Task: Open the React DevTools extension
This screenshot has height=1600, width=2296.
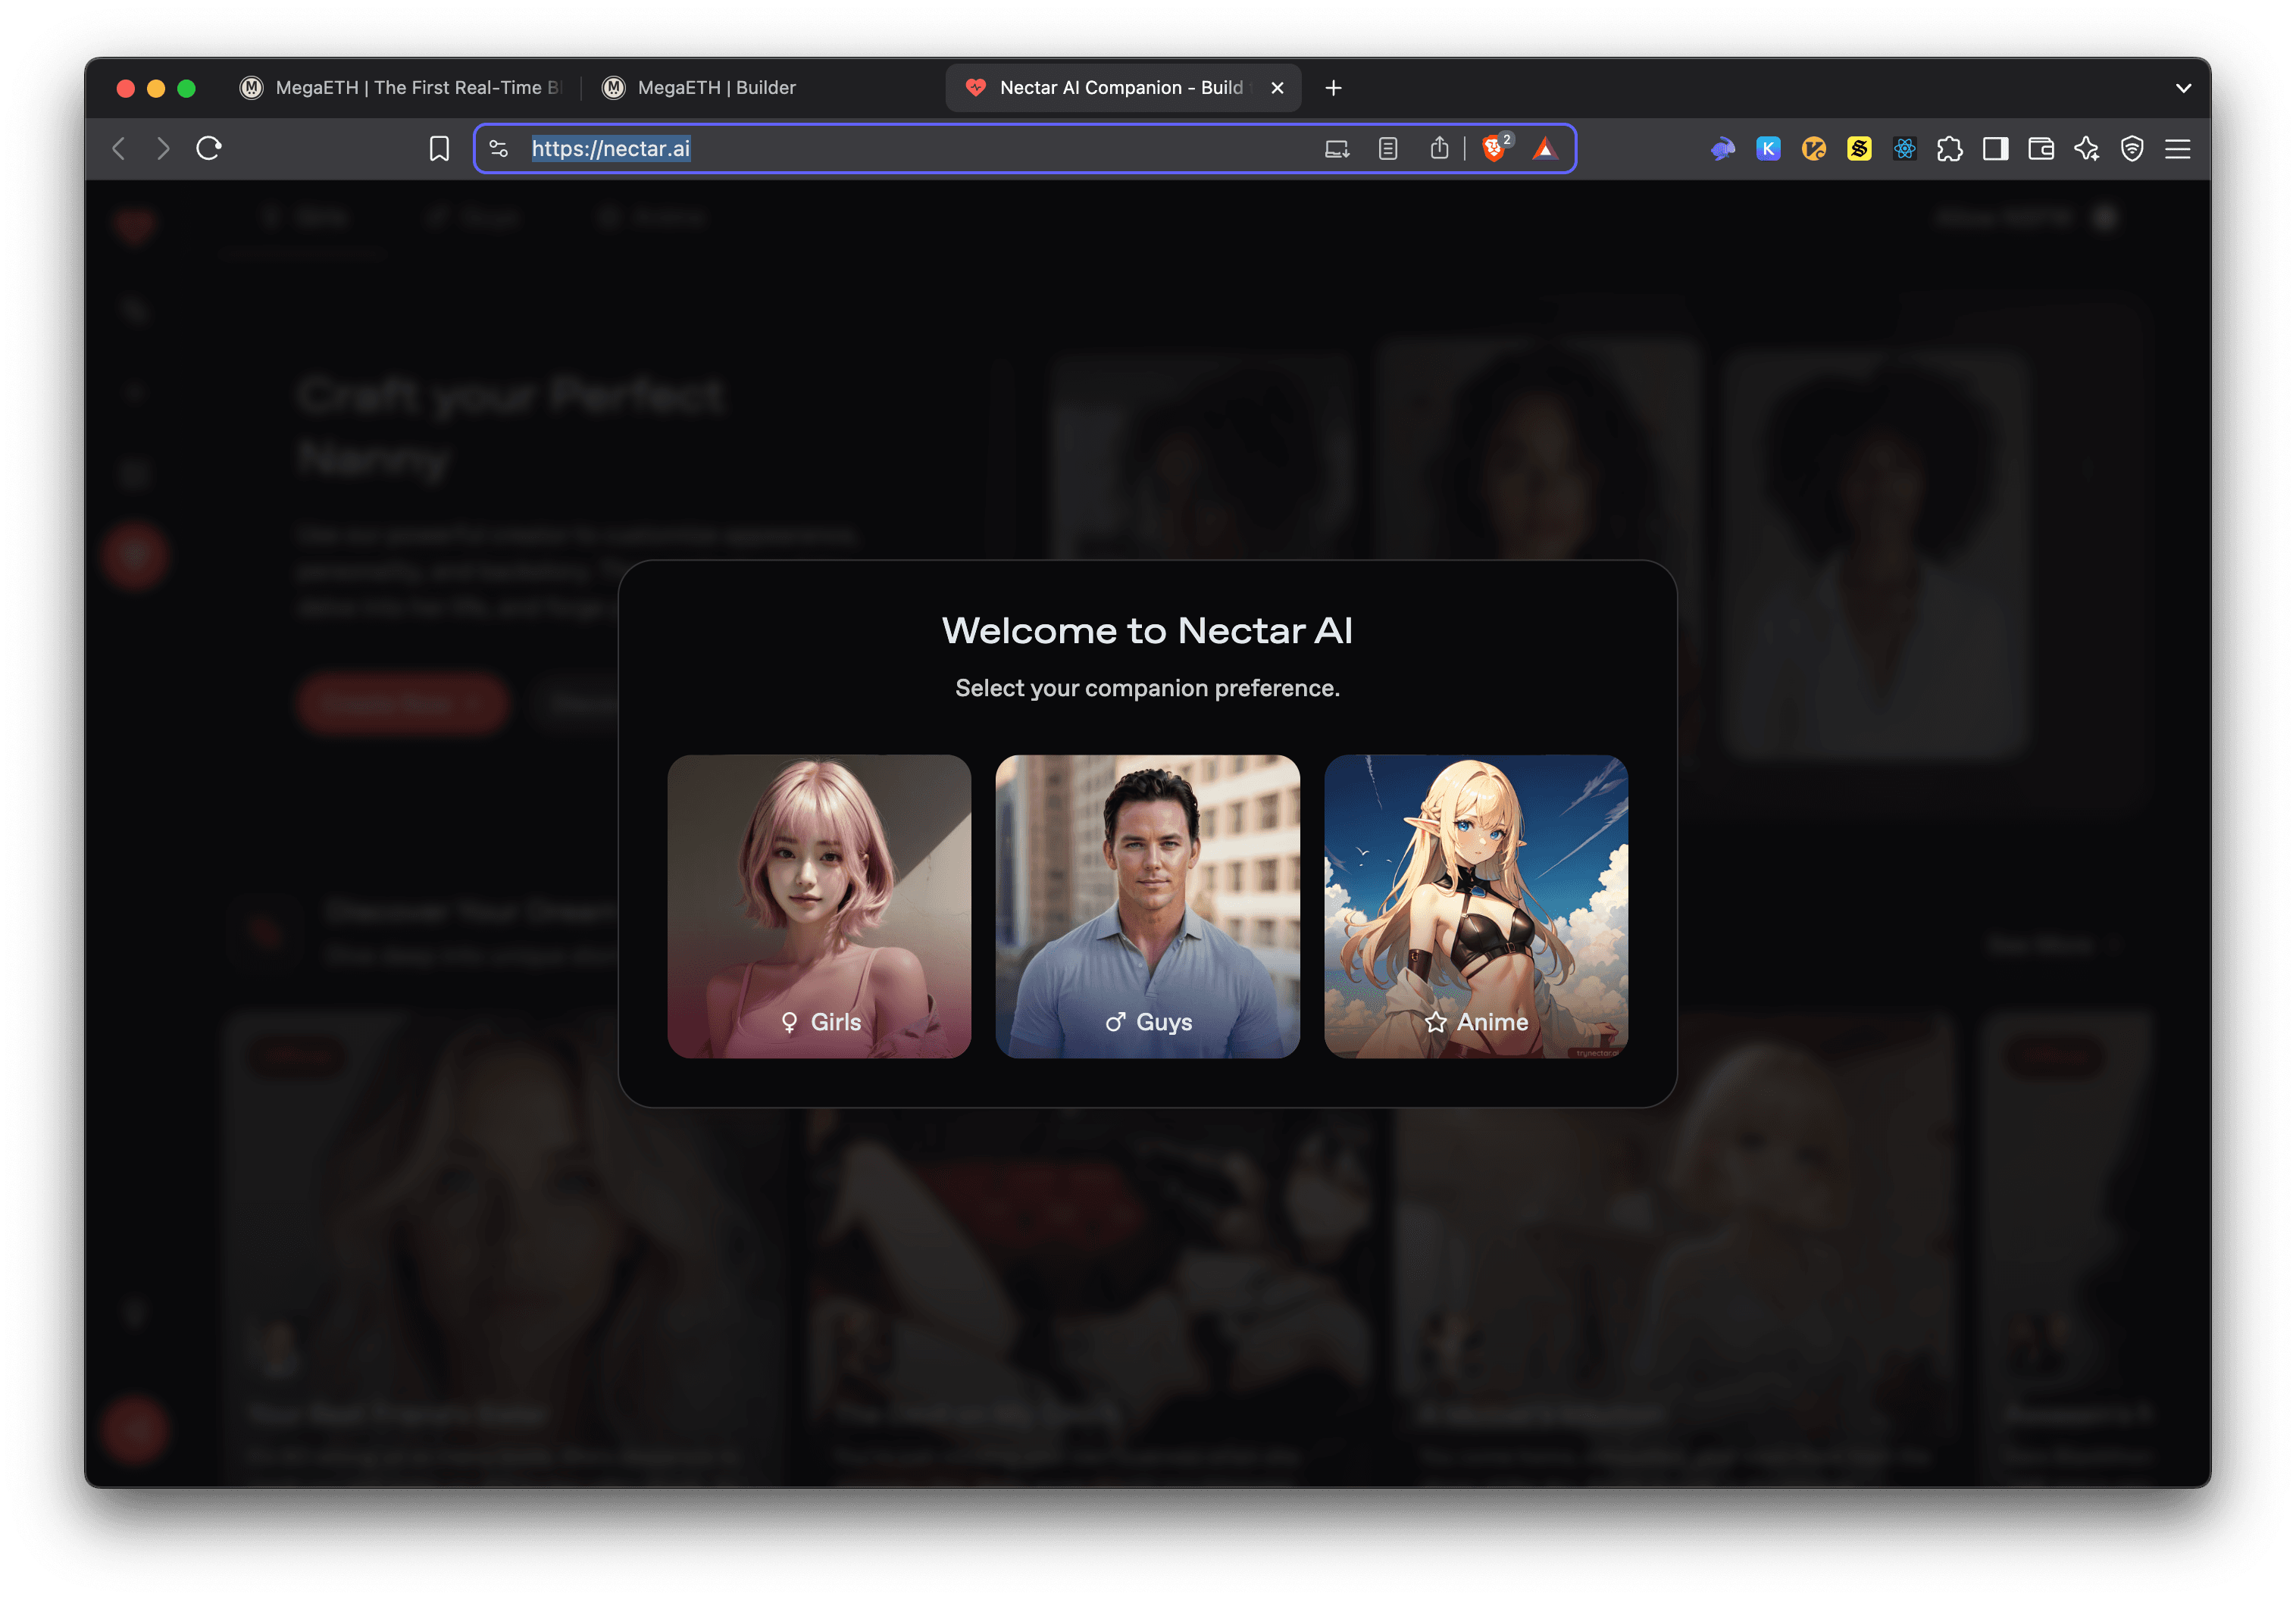Action: (1905, 149)
